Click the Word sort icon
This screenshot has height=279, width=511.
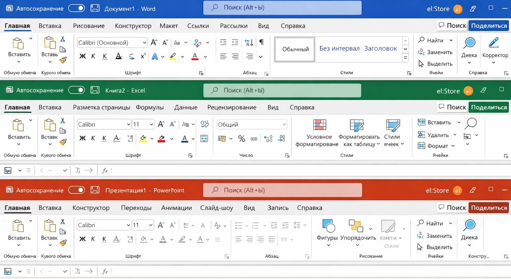249,42
